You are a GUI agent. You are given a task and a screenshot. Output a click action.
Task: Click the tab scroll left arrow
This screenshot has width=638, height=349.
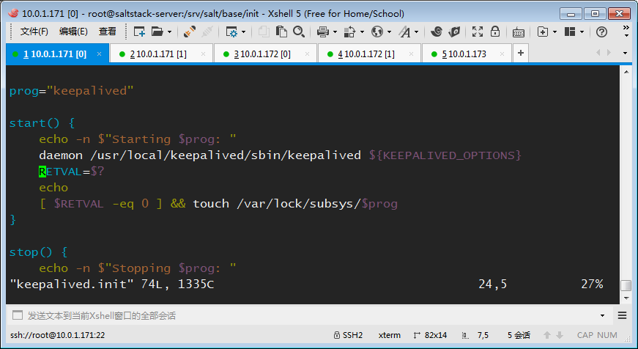coord(598,53)
